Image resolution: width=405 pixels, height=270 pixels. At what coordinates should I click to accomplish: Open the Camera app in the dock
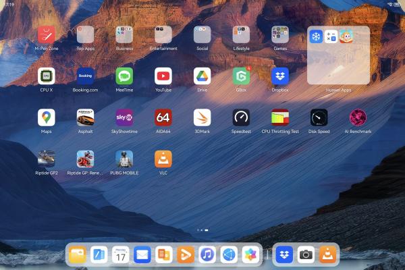pos(306,254)
